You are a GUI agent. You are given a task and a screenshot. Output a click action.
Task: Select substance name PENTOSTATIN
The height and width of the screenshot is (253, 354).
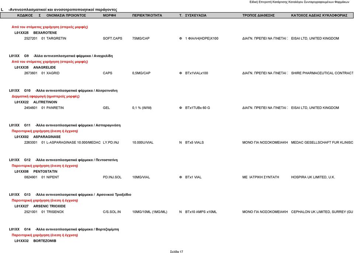click(45, 172)
